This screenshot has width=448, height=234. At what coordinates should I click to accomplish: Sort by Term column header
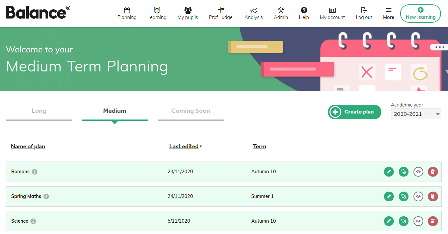coord(259,146)
